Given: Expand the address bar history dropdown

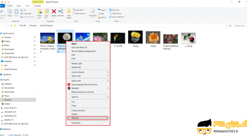Looking at the screenshot, I should coord(227,26).
